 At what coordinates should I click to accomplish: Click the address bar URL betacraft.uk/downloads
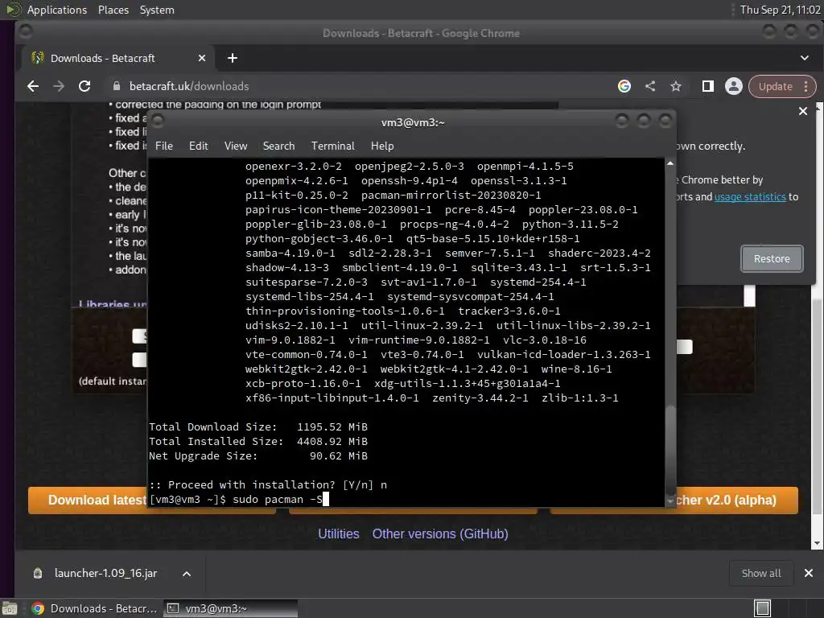[189, 86]
